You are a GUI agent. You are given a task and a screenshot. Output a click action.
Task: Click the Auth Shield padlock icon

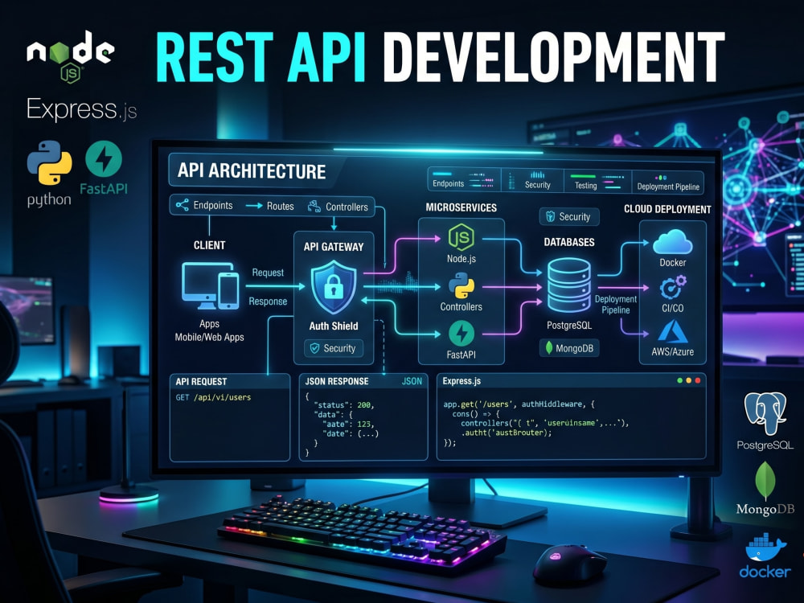[x=334, y=287]
